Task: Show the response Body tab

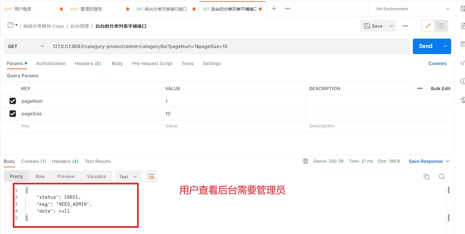Action: pyautogui.click(x=9, y=161)
